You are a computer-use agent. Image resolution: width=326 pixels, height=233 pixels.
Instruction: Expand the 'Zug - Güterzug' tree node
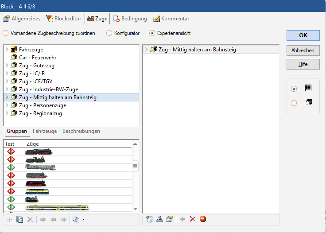7,66
